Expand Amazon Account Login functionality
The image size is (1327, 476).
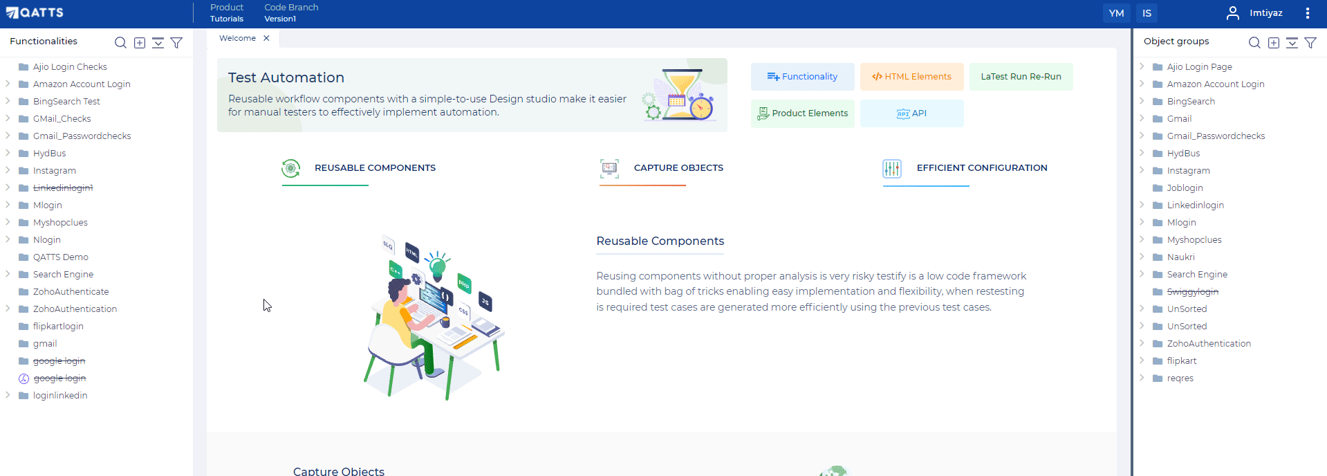click(x=8, y=84)
